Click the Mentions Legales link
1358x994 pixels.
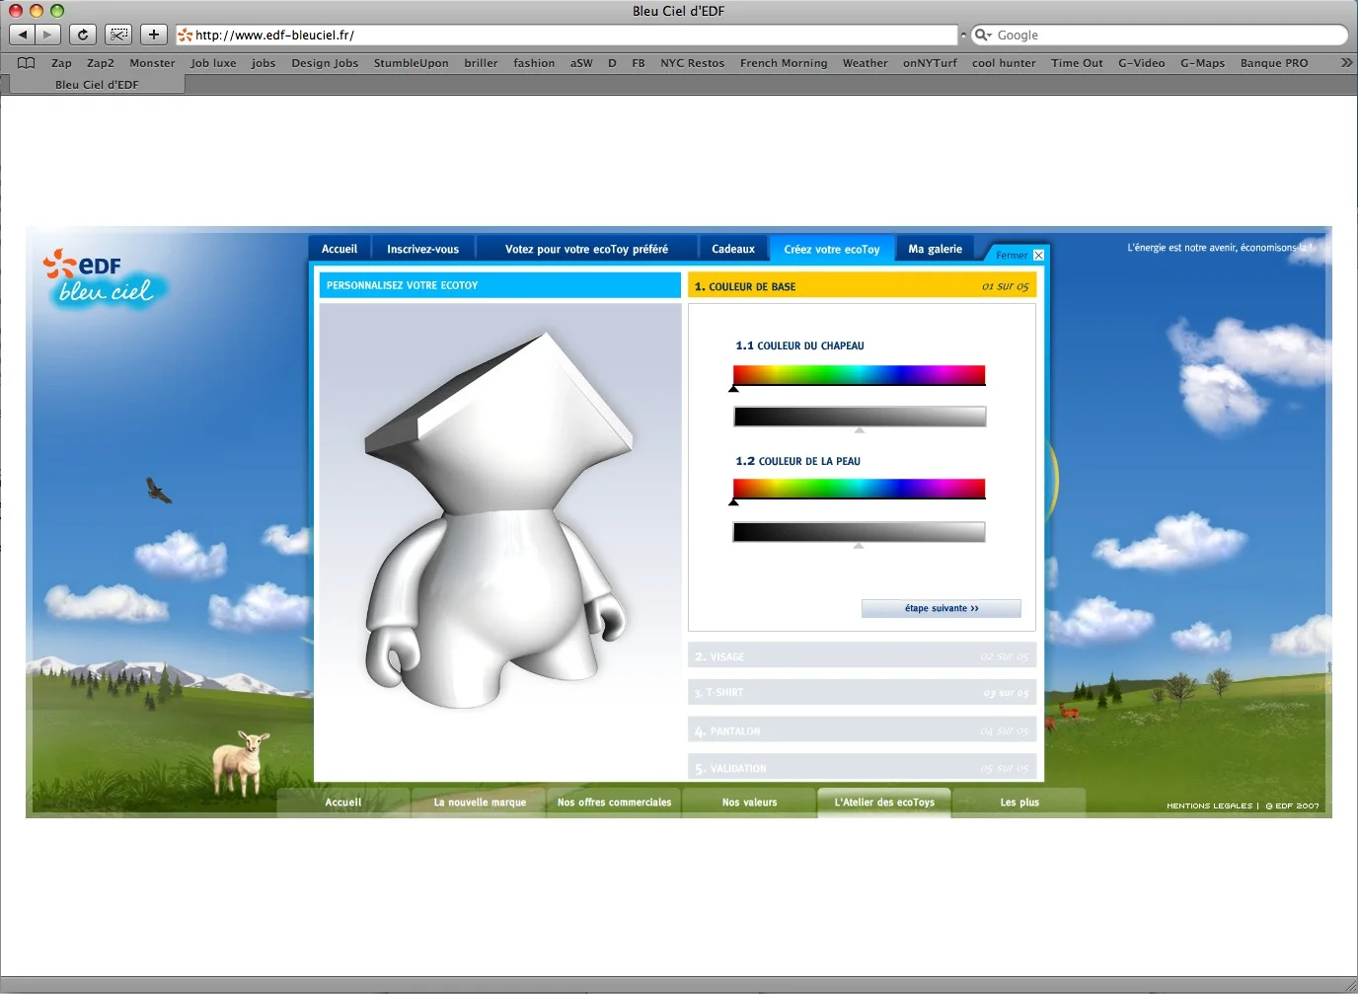1209,805
